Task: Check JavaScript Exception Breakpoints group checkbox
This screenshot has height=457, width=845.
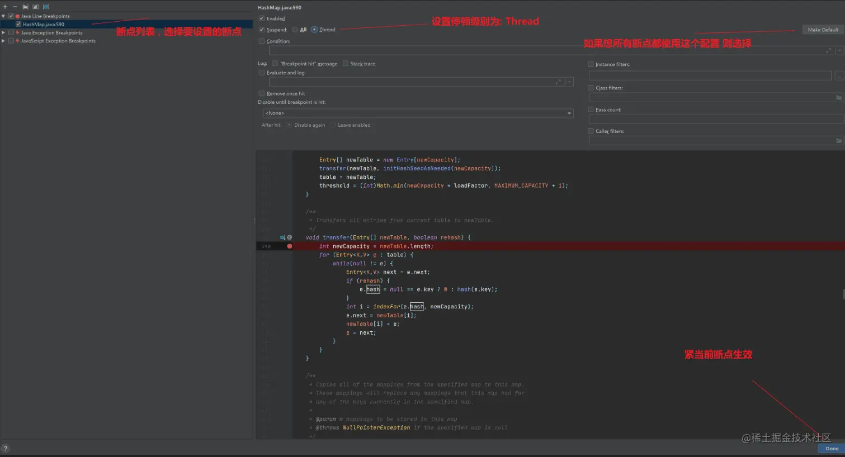Action: click(11, 41)
